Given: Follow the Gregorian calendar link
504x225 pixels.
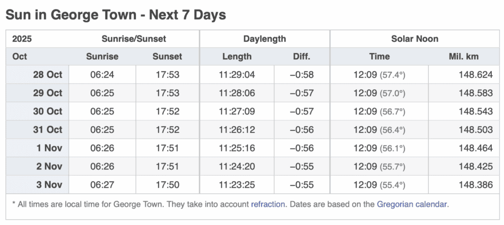Looking at the screenshot, I should [412, 203].
